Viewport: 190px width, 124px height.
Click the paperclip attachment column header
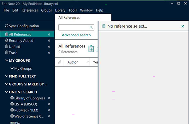tap(59, 62)
